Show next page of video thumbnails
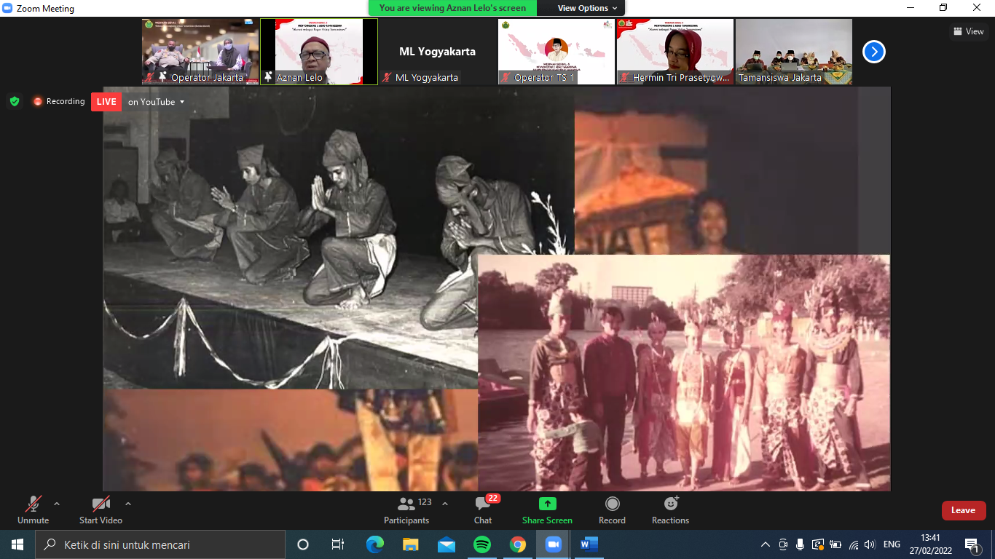This screenshot has width=995, height=559. [x=874, y=52]
